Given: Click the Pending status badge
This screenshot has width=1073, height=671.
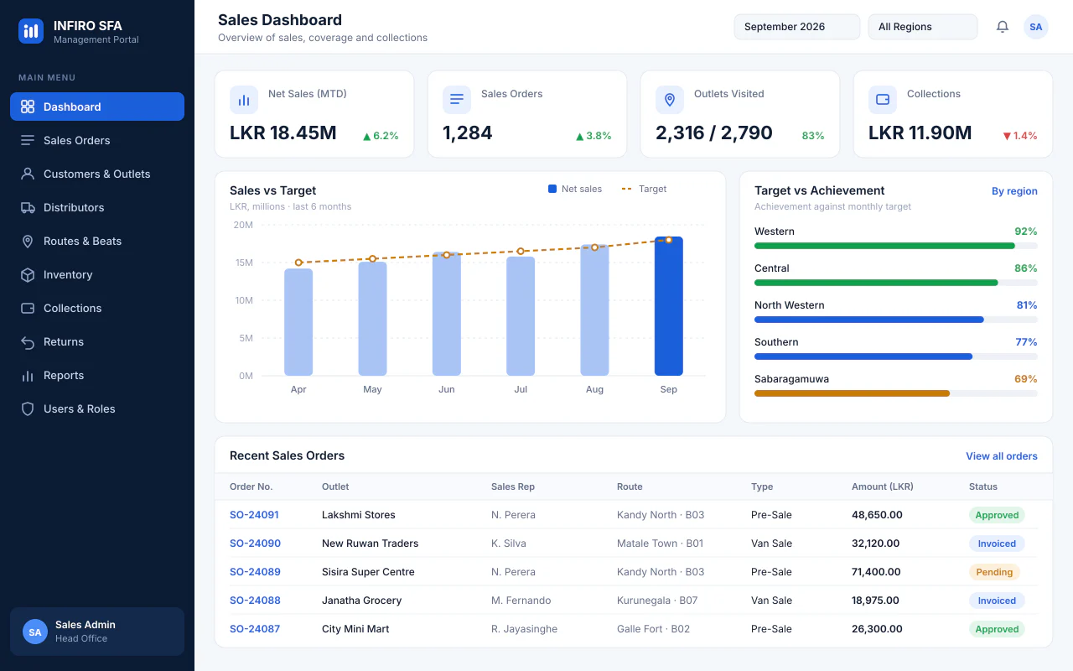Looking at the screenshot, I should tap(995, 572).
